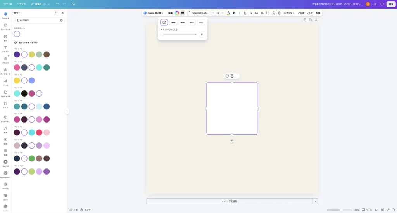Image resolution: width=397 pixels, height=213 pixels.
Task: Toggle the bulleted list tool
Action: click(268, 13)
